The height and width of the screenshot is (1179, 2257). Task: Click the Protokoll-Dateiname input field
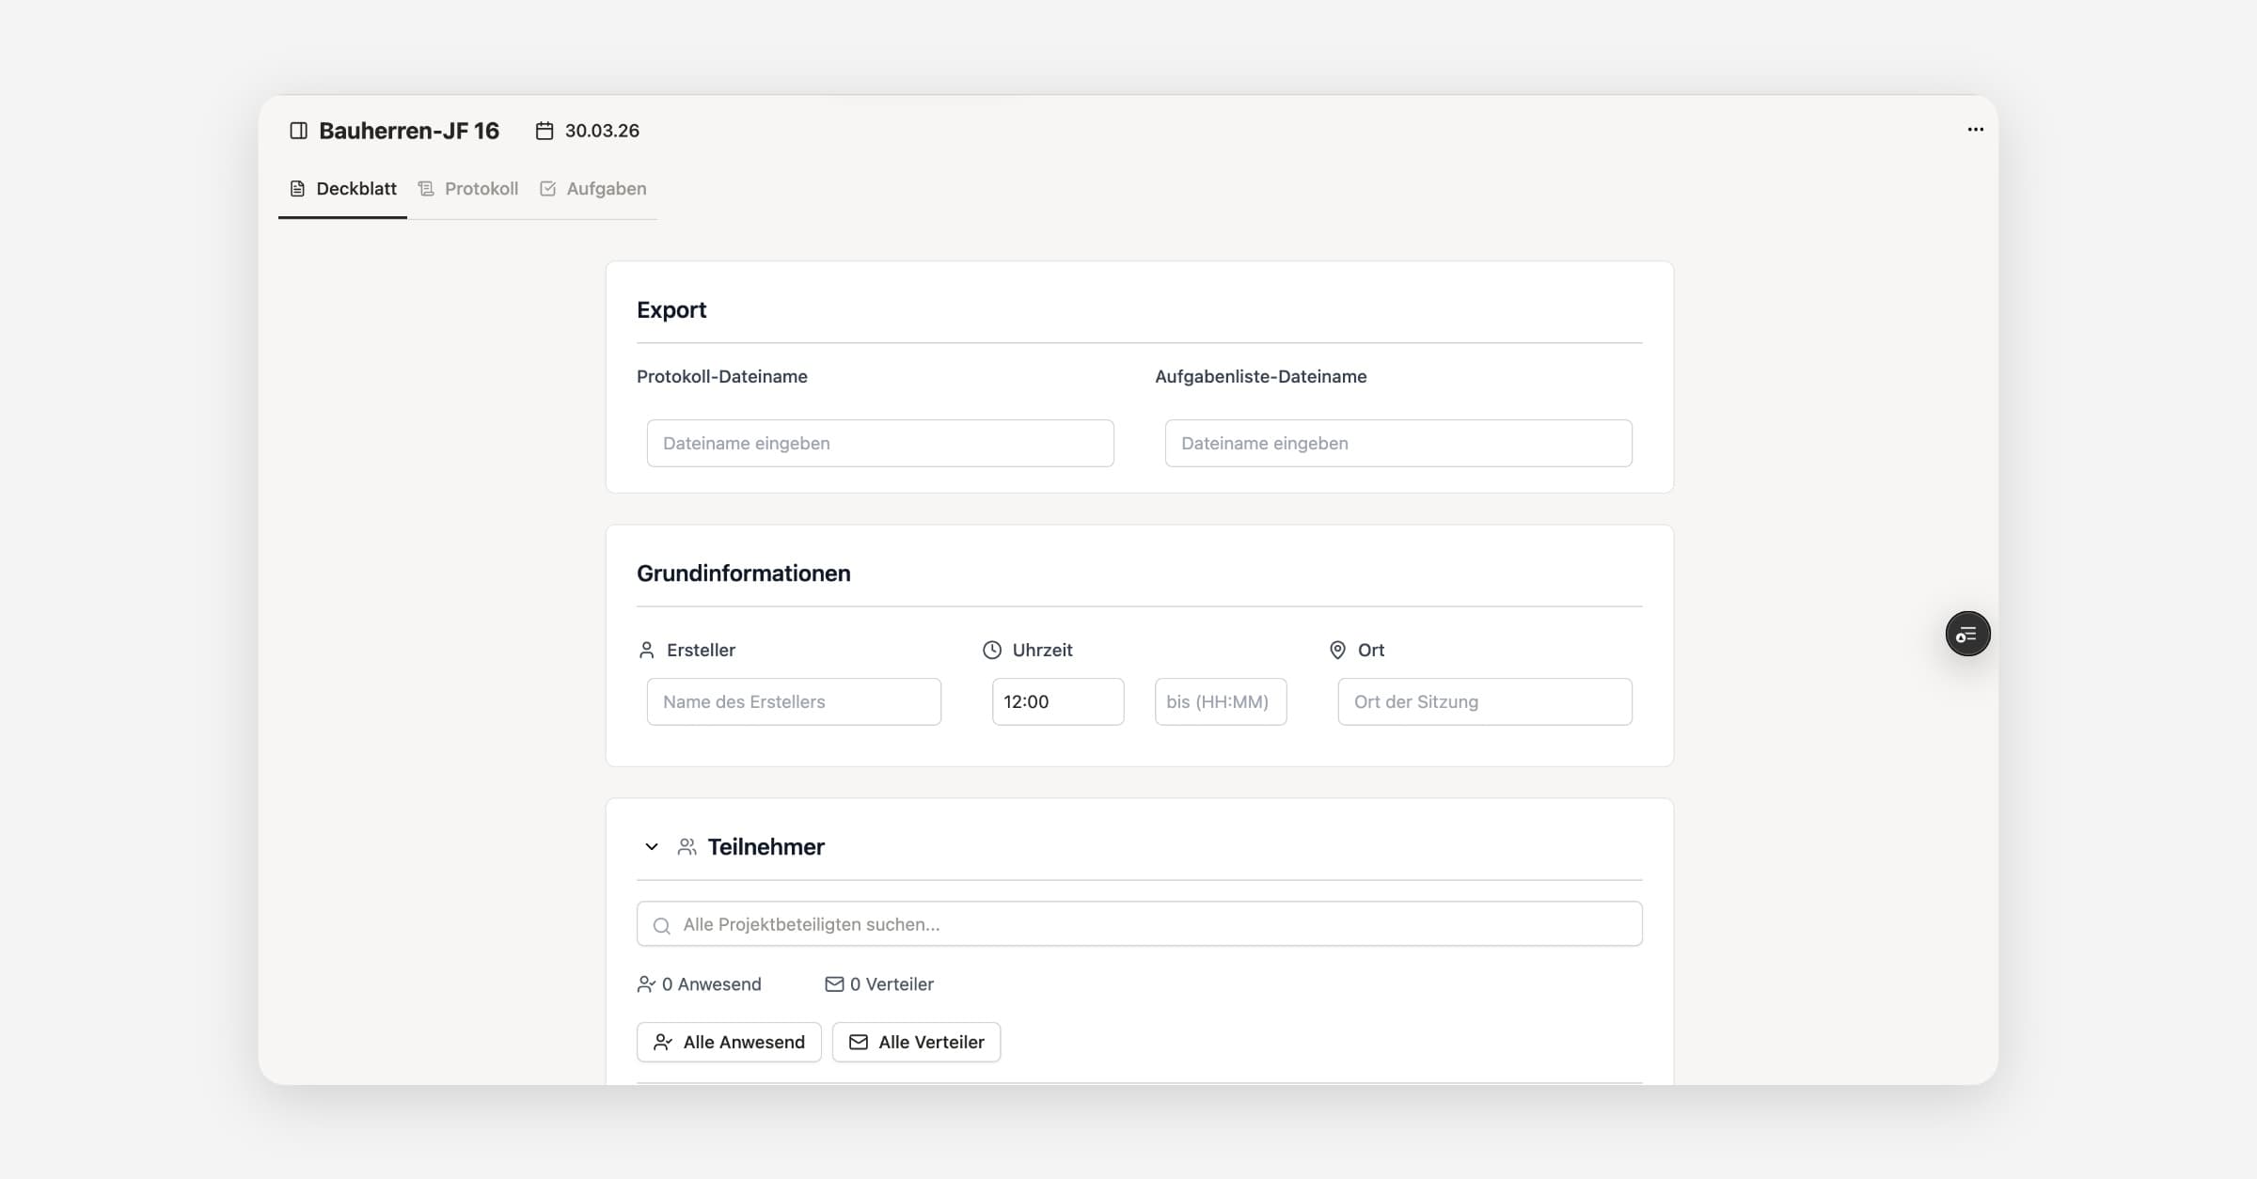880,443
